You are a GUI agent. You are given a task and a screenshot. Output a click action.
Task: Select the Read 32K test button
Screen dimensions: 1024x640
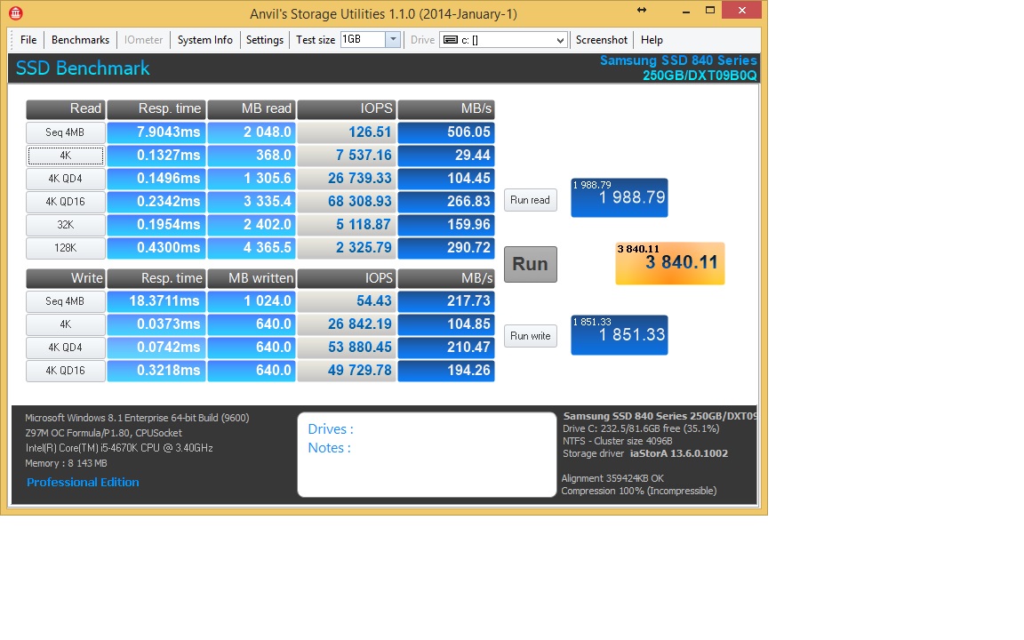(65, 225)
